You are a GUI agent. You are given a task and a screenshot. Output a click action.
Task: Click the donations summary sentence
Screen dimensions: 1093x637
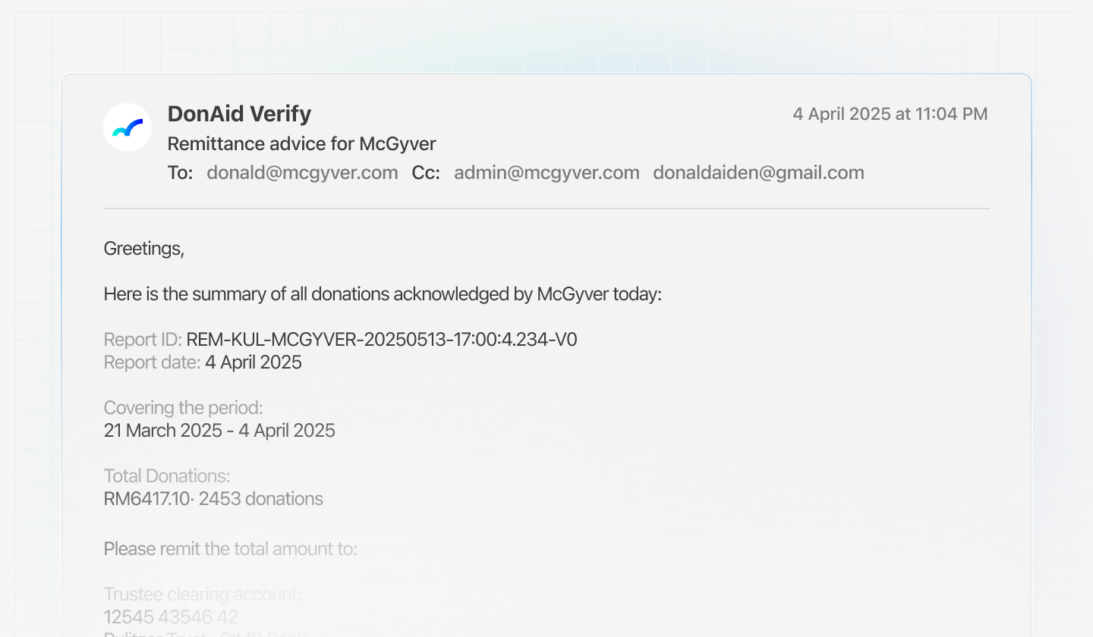coord(383,294)
